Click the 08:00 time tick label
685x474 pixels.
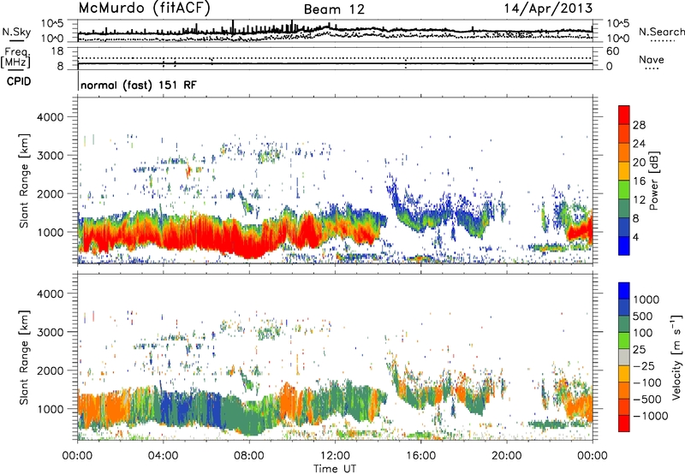pos(249,455)
